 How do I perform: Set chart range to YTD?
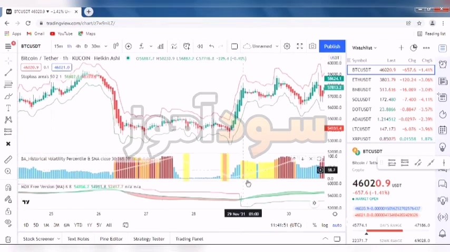click(78, 225)
